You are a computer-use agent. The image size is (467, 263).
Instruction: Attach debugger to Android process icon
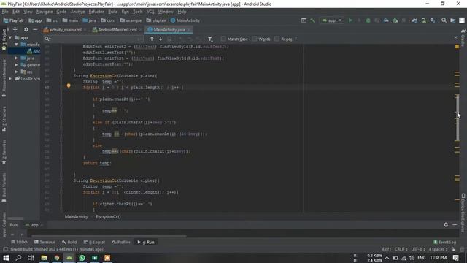click(395, 20)
